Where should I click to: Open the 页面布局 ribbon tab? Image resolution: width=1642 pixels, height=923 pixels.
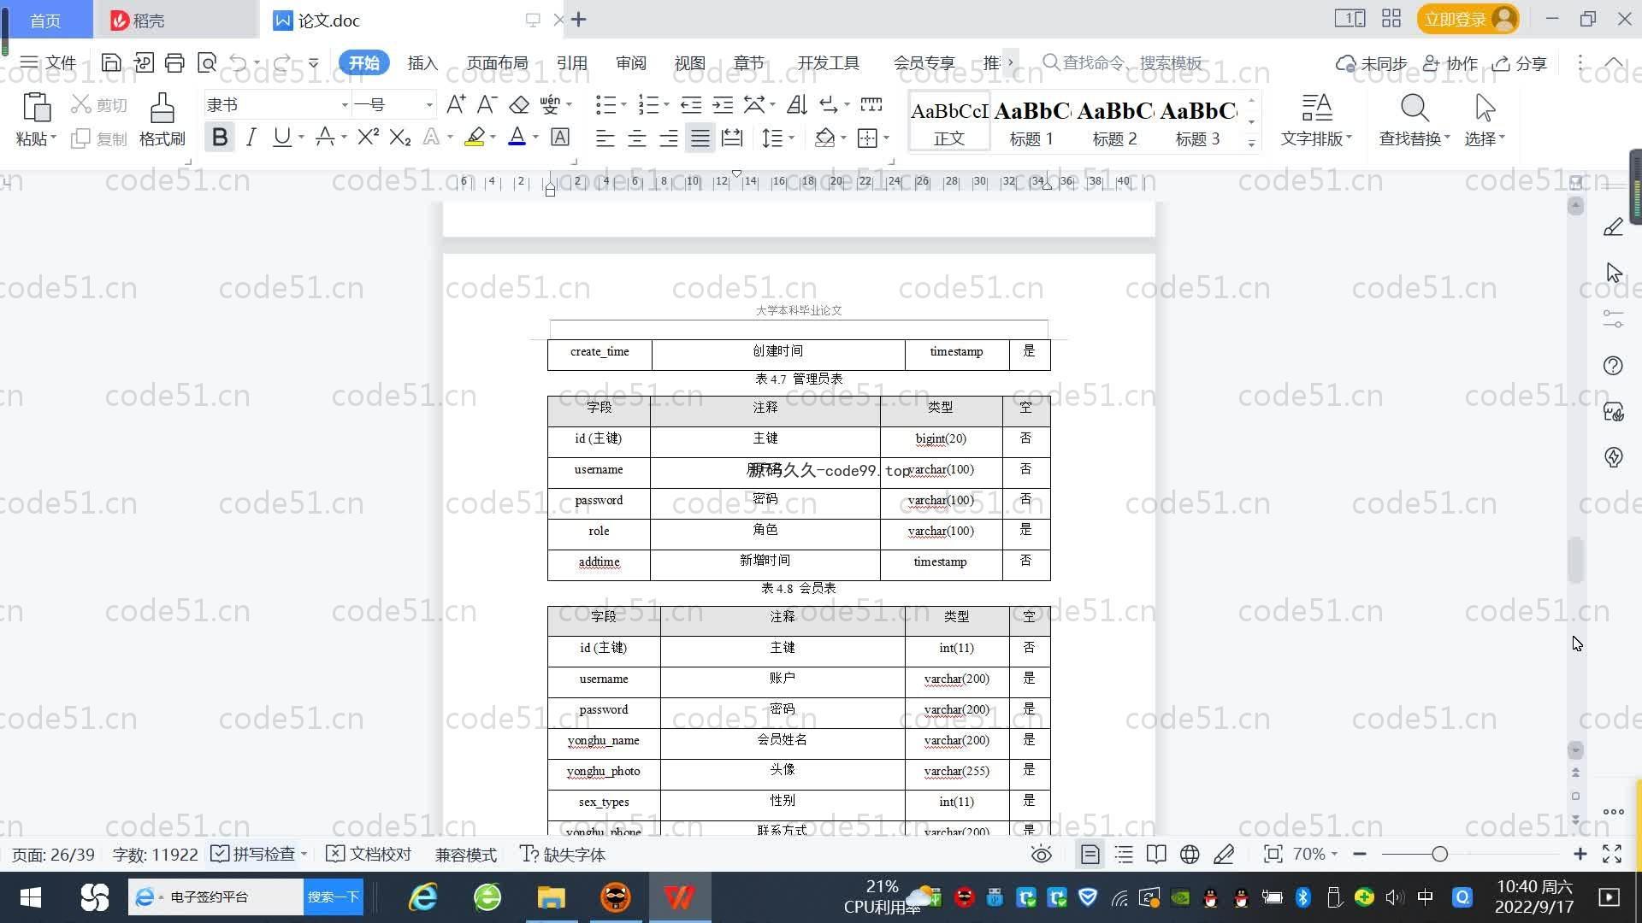point(498,62)
